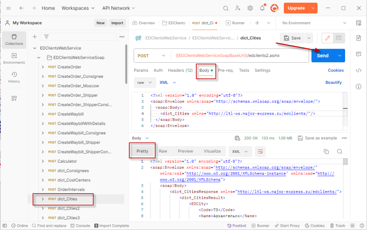Click the Save button
The height and width of the screenshot is (230, 367).
click(x=292, y=38)
